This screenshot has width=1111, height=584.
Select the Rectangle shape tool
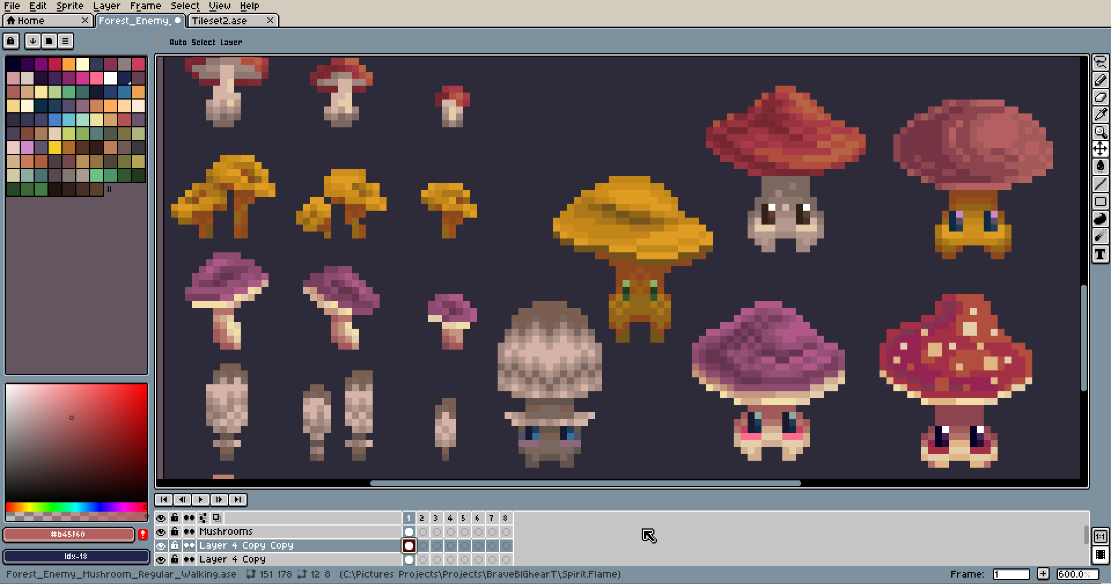click(1100, 201)
